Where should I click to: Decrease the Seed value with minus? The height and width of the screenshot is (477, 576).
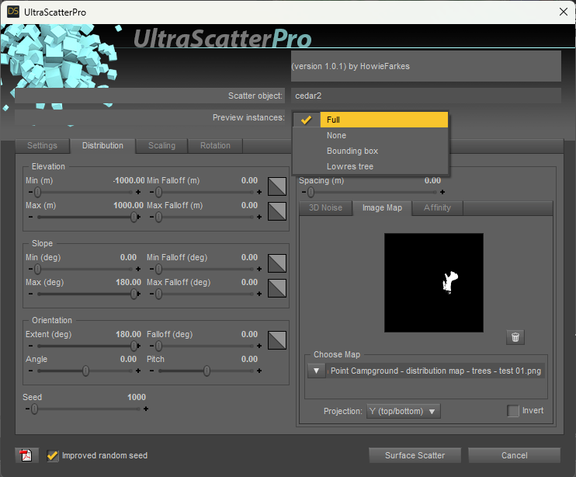27,409
